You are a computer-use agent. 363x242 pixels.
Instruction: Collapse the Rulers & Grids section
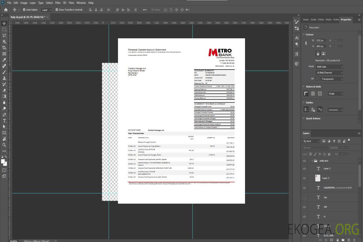click(x=304, y=86)
